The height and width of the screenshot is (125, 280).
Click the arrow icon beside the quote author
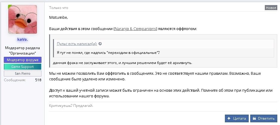(100, 44)
